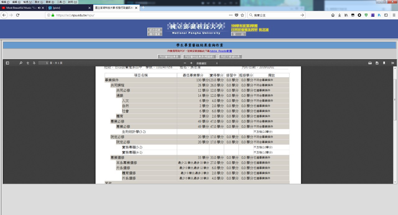
Task: Click the 修改密碼 button
Action: pyautogui.click(x=155, y=30)
